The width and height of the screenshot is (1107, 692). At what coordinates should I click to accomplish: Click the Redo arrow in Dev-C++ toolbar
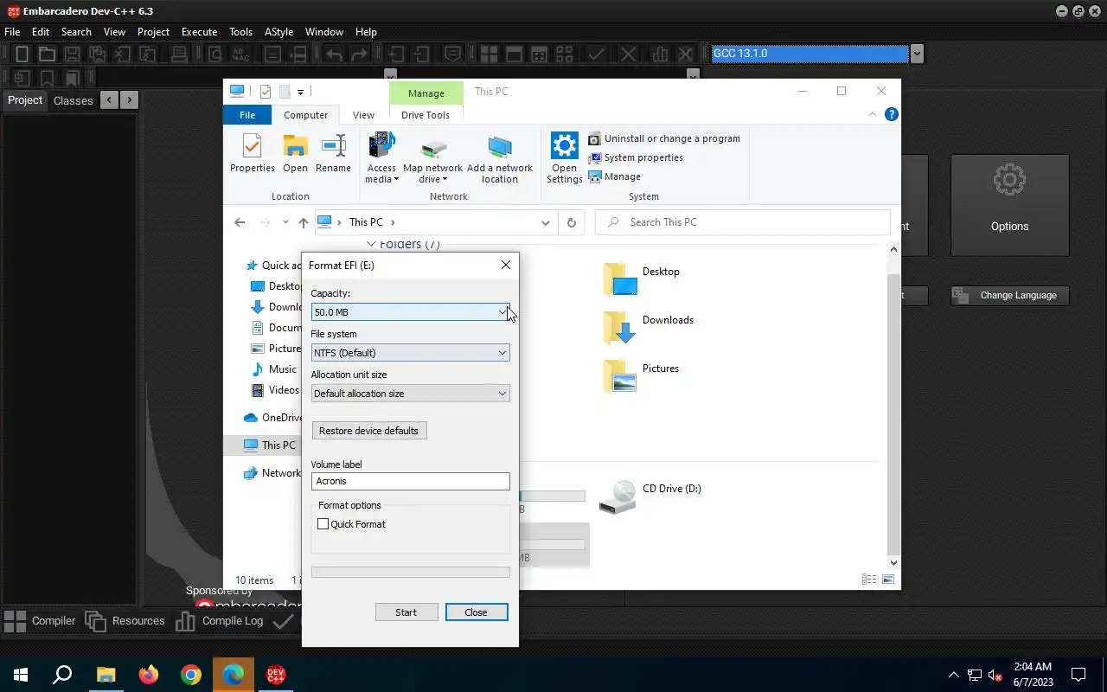point(359,54)
